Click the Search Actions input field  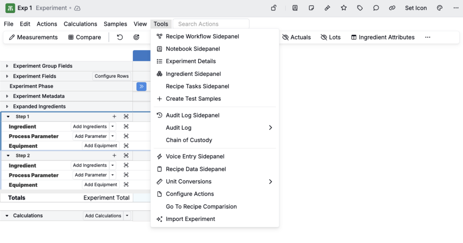213,24
